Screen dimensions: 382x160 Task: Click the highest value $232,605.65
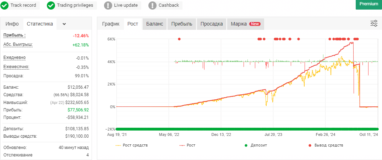point(77,103)
